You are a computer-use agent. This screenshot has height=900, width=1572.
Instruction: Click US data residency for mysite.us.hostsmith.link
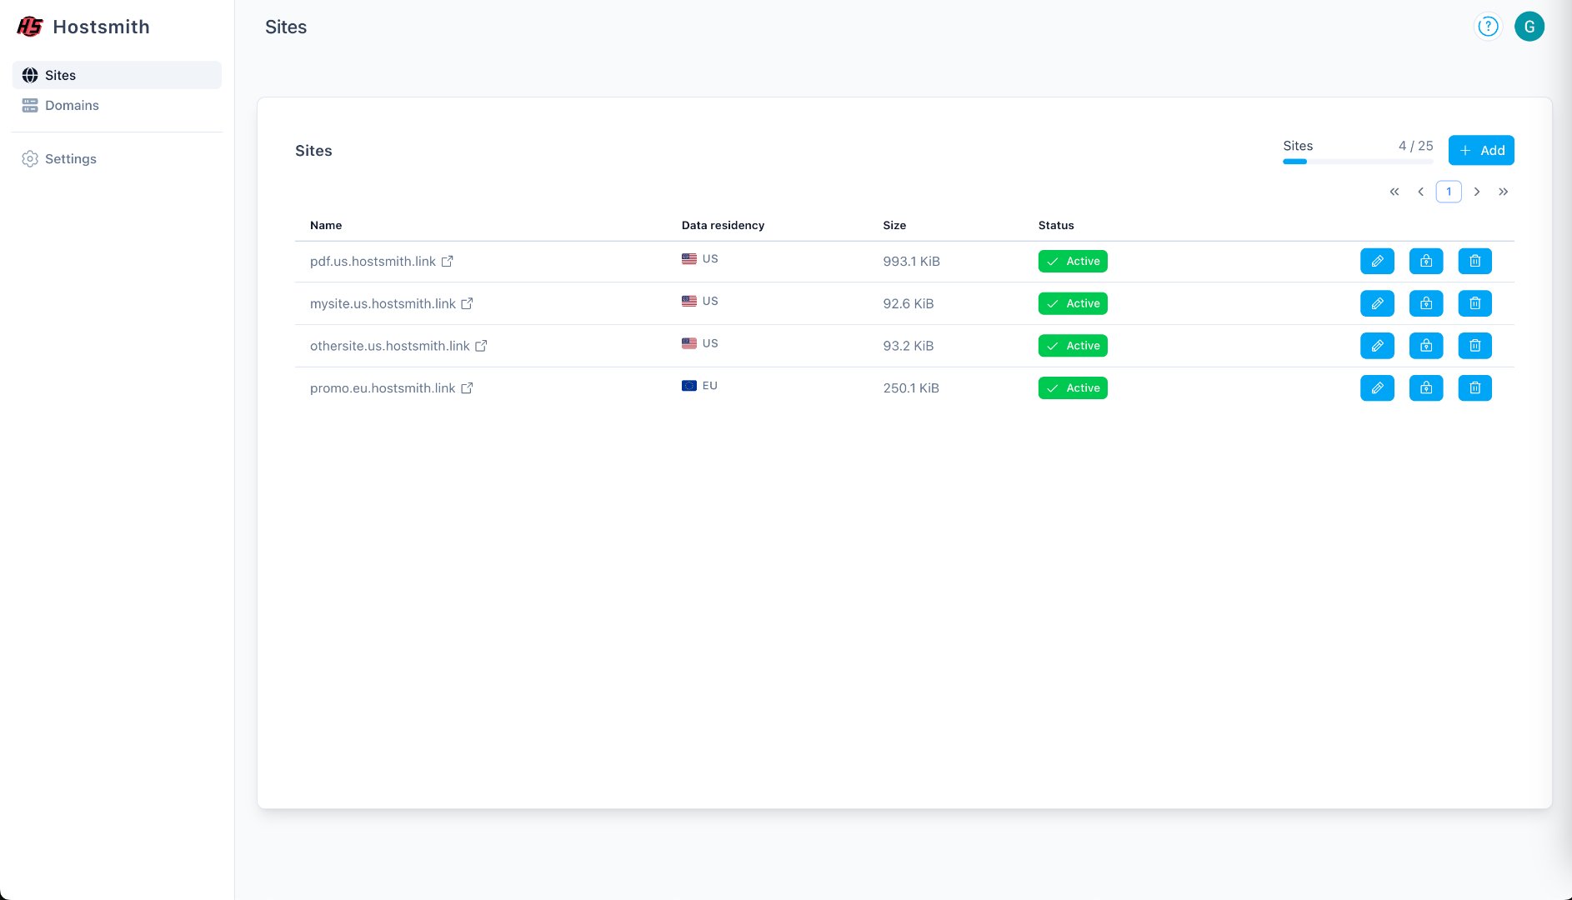[699, 301]
